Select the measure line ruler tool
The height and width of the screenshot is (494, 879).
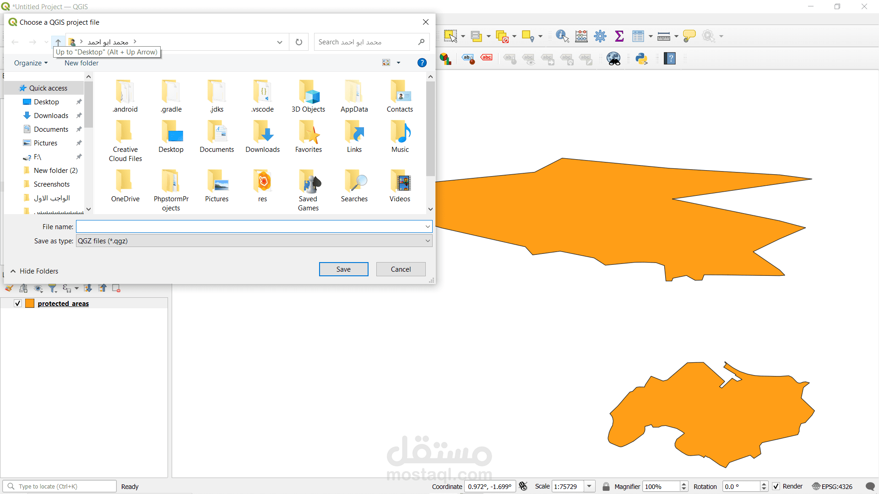click(x=663, y=36)
